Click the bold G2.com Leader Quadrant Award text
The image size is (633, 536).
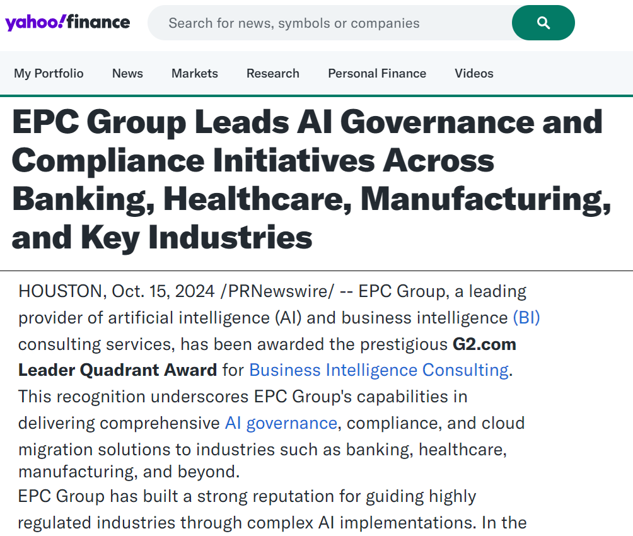coord(117,370)
